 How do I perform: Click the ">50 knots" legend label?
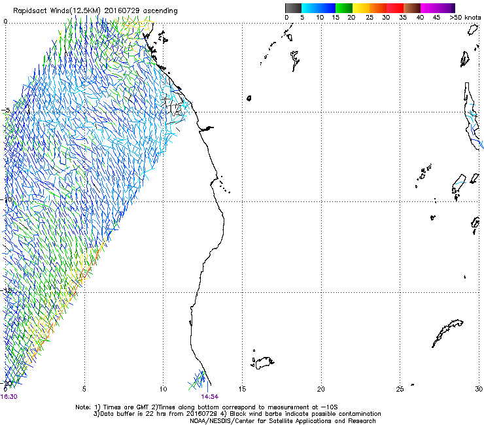465,18
